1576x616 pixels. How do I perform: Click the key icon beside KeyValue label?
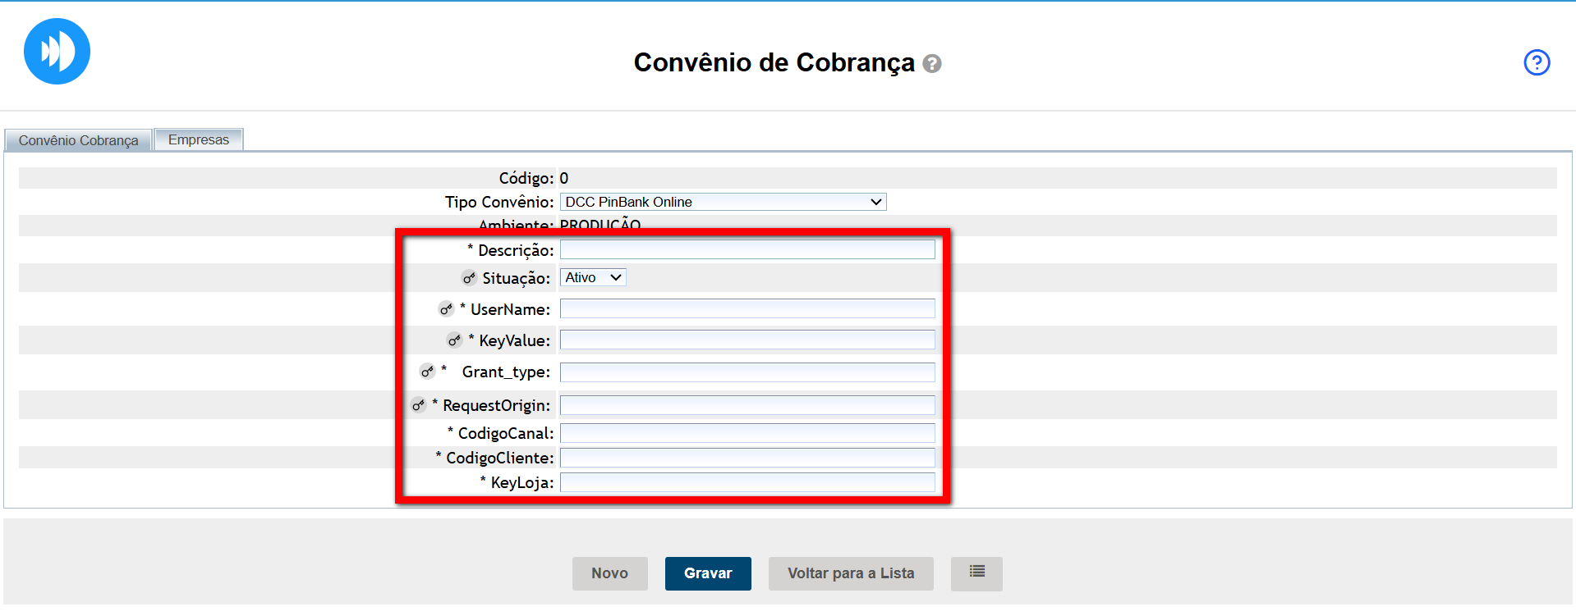point(454,340)
